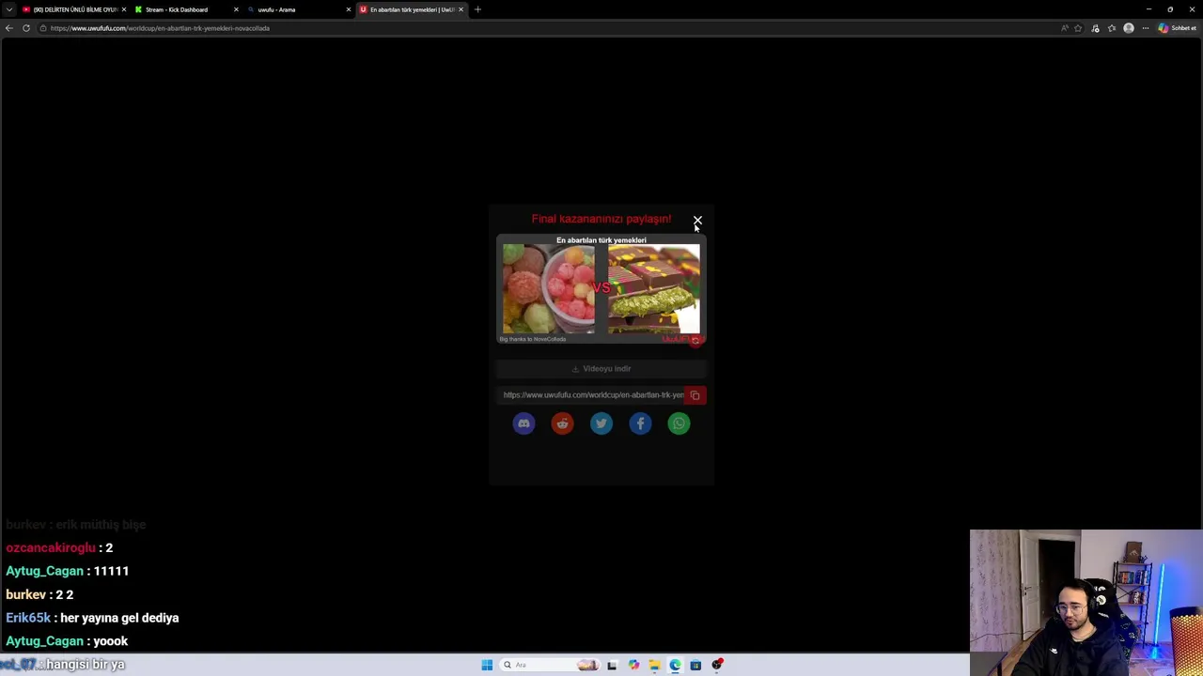The image size is (1203, 676).
Task: Click chat username burkev beside '2 2'
Action: pos(25,594)
